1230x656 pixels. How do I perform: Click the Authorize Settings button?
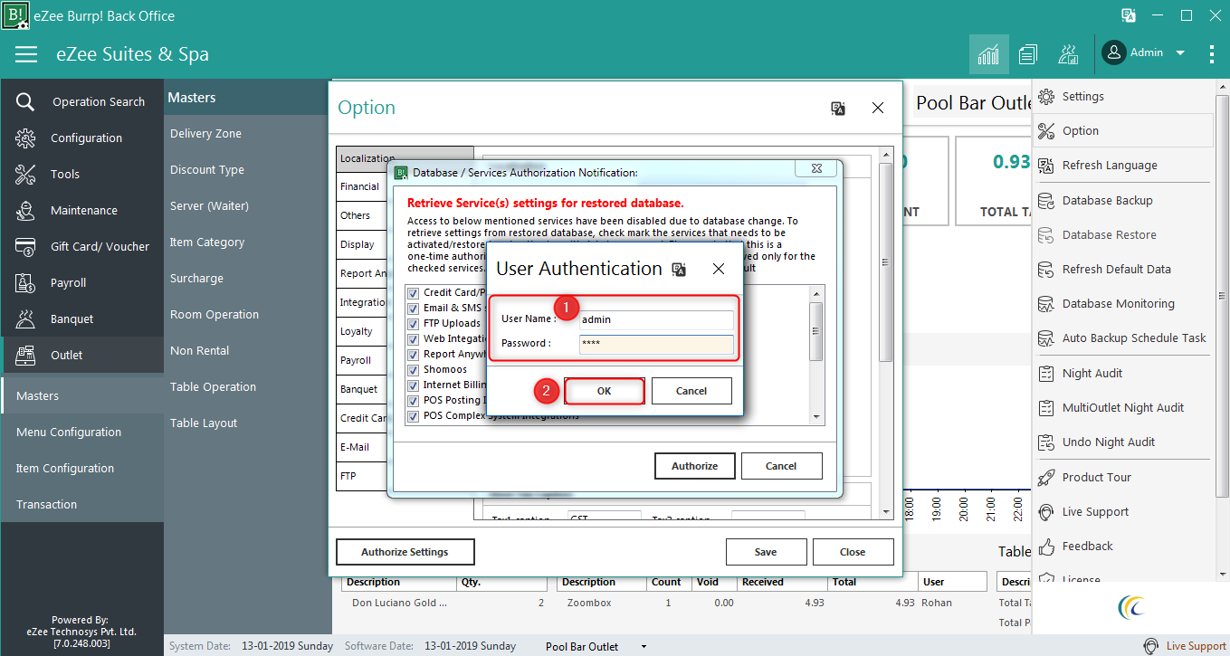[x=405, y=552]
